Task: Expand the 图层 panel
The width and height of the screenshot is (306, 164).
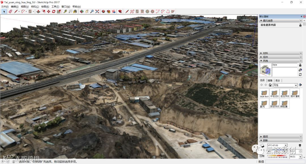Action: [261, 137]
